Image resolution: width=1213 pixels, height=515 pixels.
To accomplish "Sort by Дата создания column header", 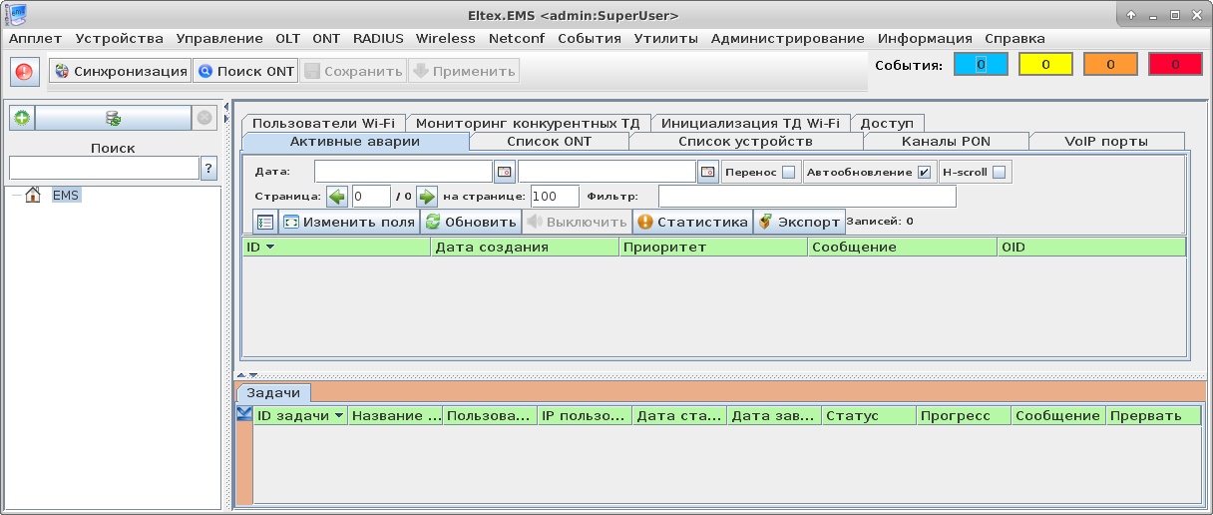I will tap(525, 247).
